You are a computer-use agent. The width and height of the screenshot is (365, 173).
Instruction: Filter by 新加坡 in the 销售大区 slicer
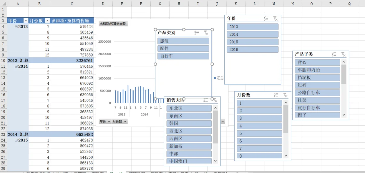pyautogui.click(x=189, y=146)
